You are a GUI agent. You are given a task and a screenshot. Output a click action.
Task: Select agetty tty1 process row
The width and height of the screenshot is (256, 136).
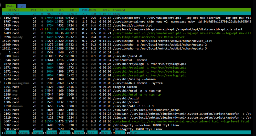click(126, 126)
